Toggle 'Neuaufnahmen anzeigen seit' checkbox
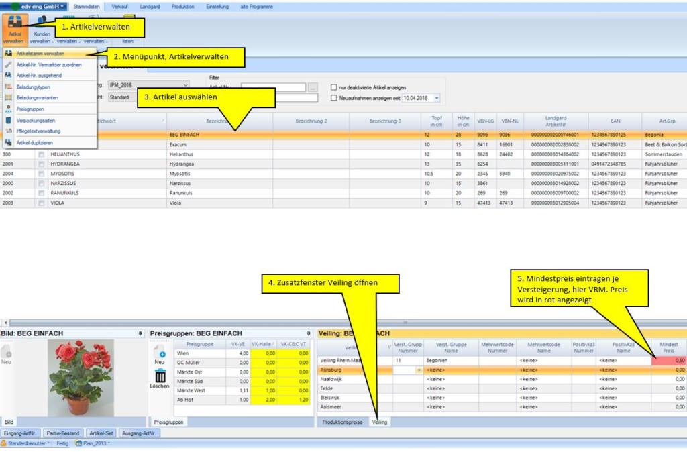687x452 pixels. click(334, 98)
